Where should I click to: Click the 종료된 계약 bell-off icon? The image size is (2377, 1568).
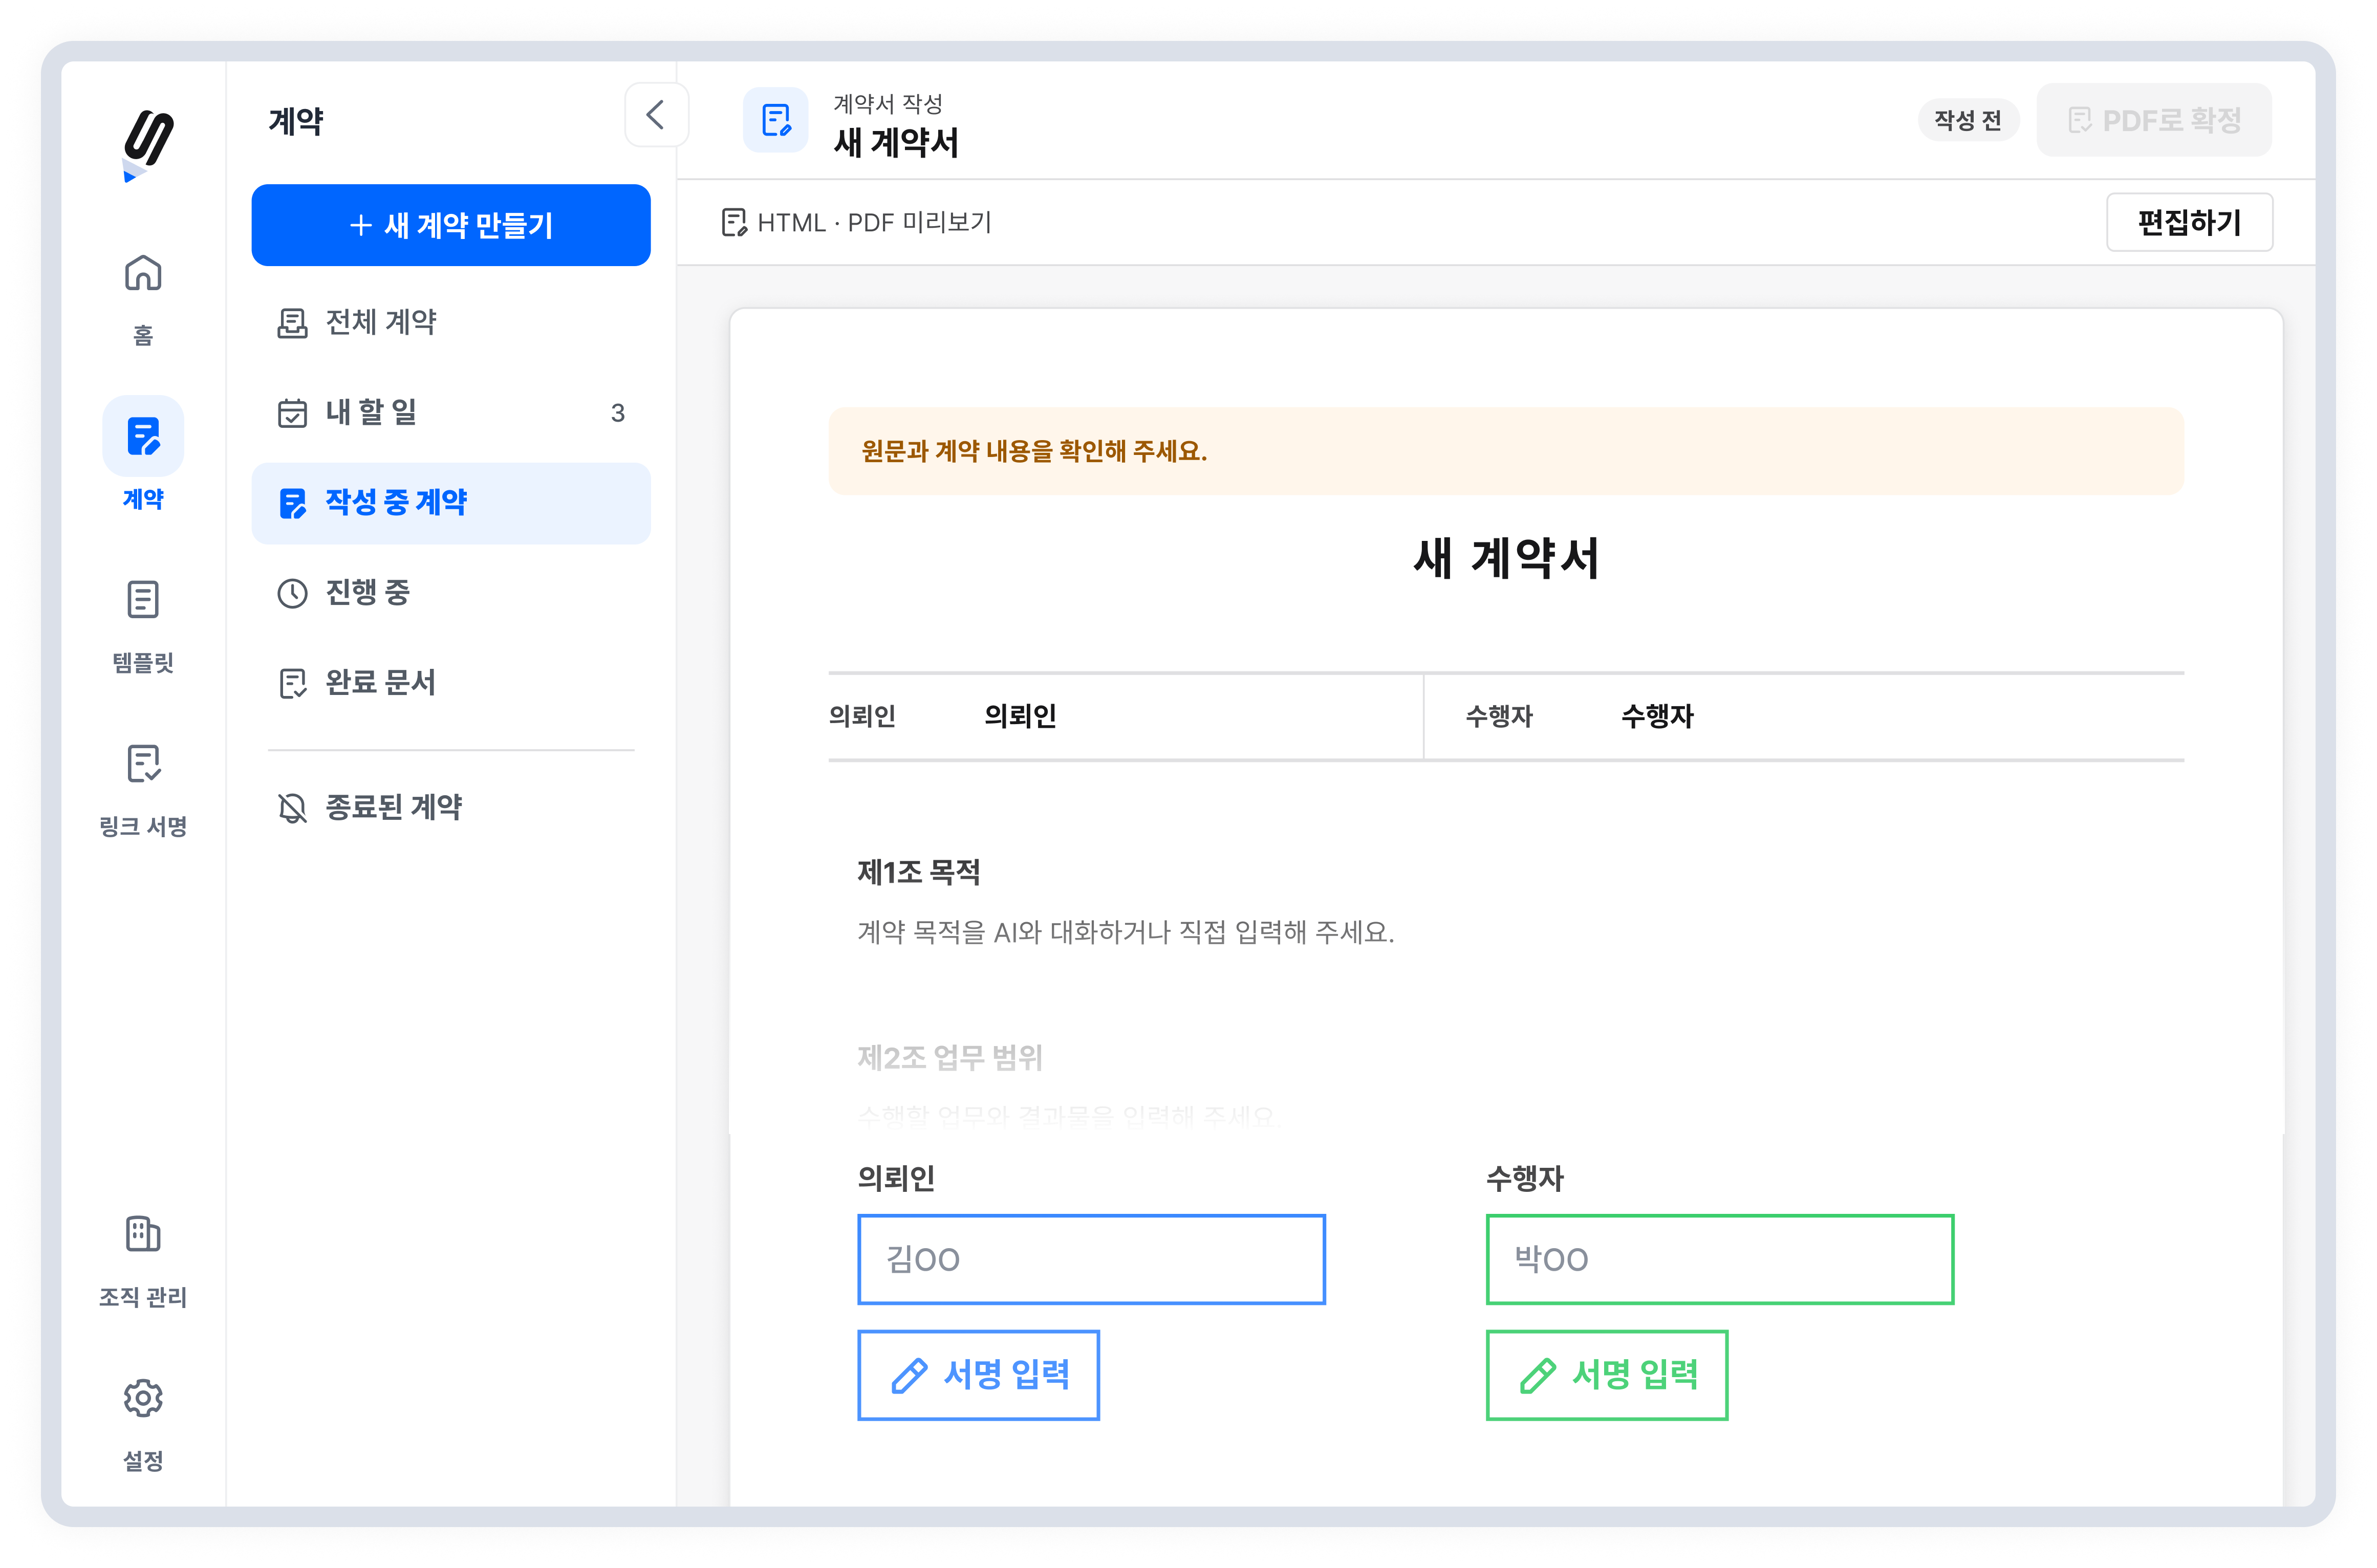click(292, 808)
